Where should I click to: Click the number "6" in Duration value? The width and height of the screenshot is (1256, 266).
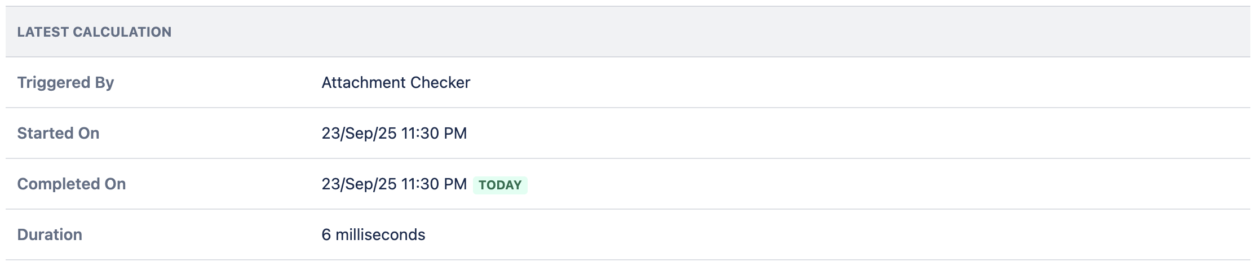pyautogui.click(x=326, y=235)
